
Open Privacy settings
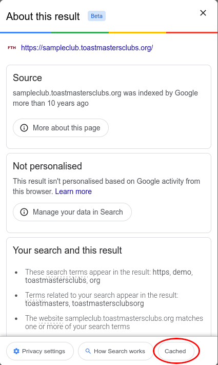40,351
